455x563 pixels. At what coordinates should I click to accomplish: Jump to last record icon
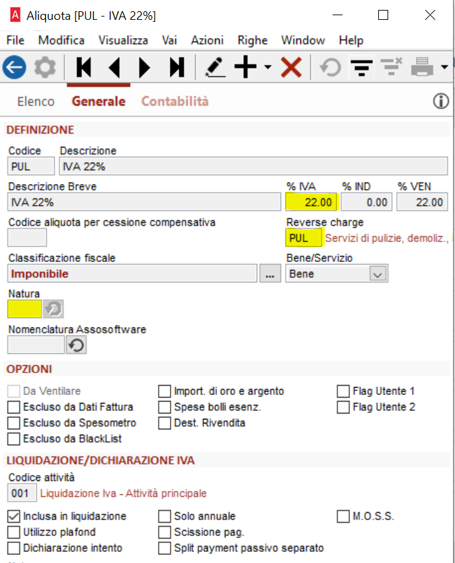pyautogui.click(x=177, y=67)
